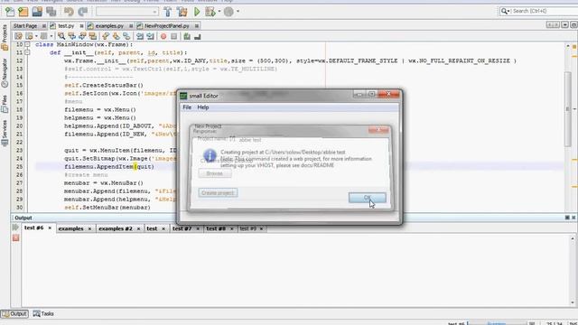Screen dimensions: 578x325
Task: Click the Redo arrow icon
Action: coord(82,12)
